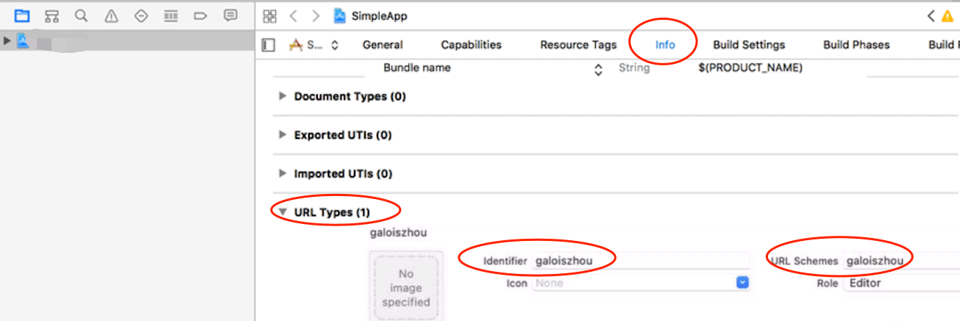
Task: Show the Issue navigator warning icon
Action: point(111,15)
